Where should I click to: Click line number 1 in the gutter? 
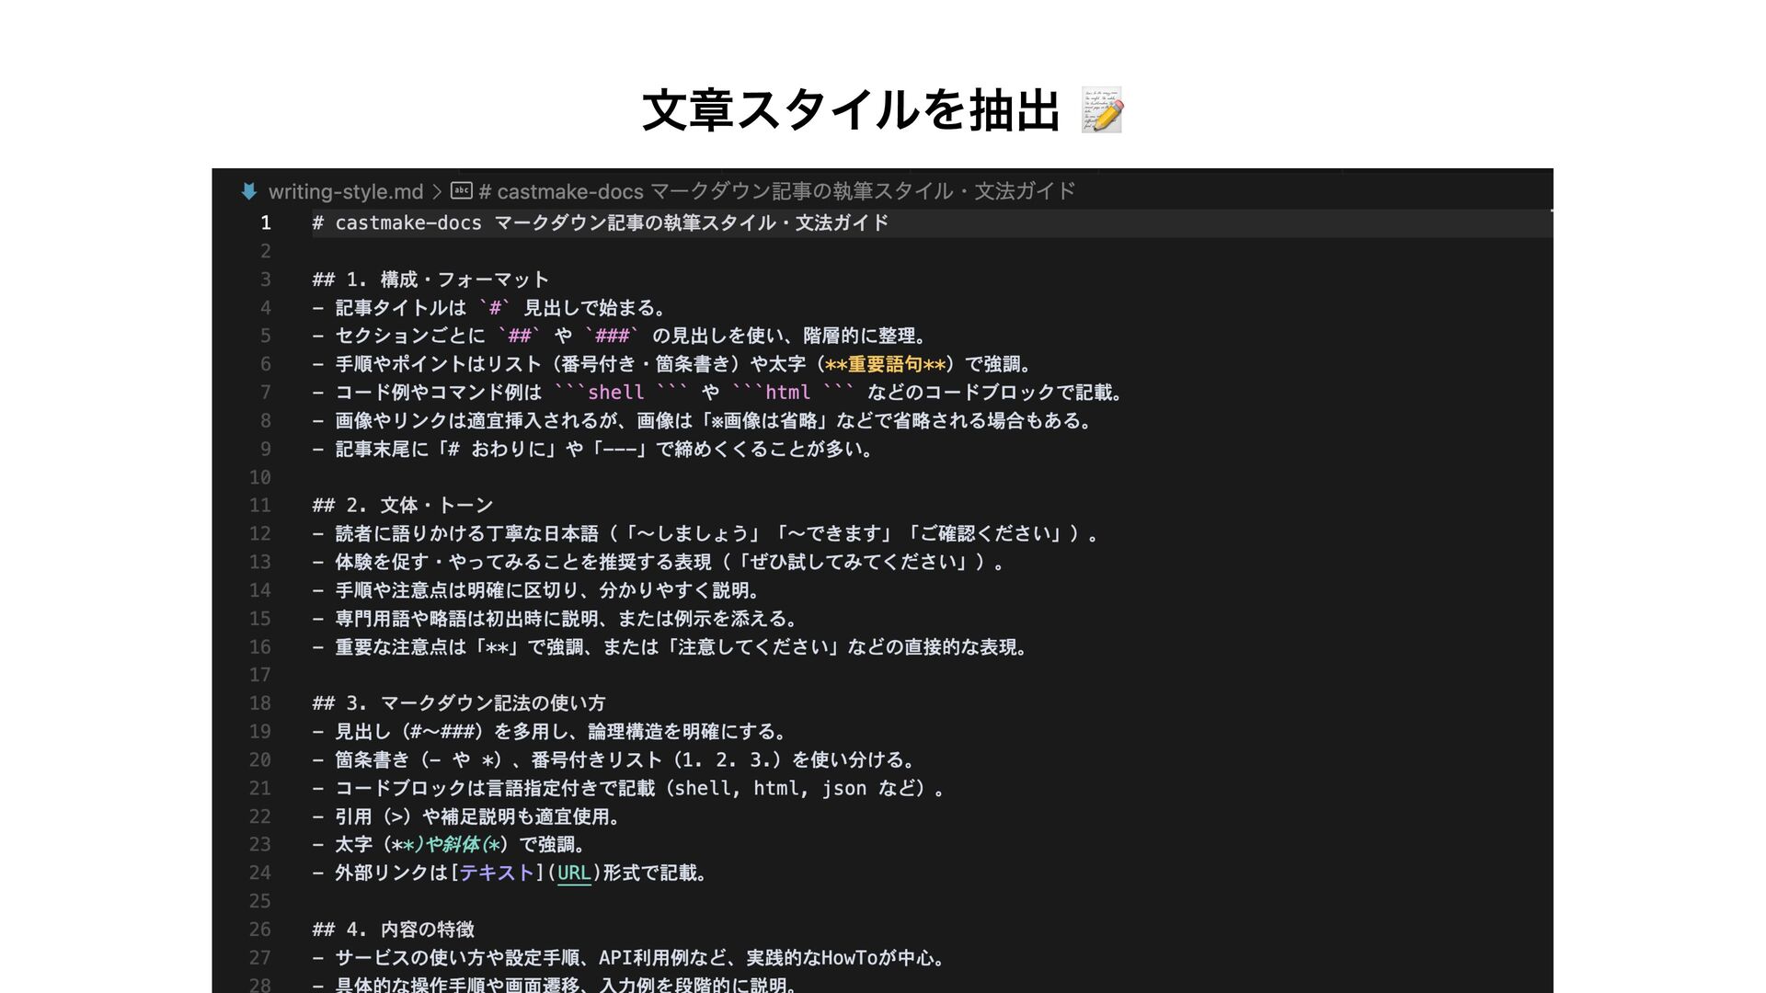tap(265, 223)
